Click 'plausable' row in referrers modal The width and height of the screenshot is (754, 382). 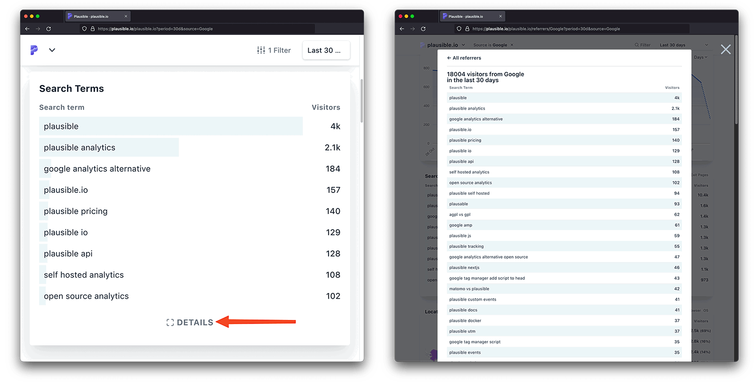(x=564, y=204)
